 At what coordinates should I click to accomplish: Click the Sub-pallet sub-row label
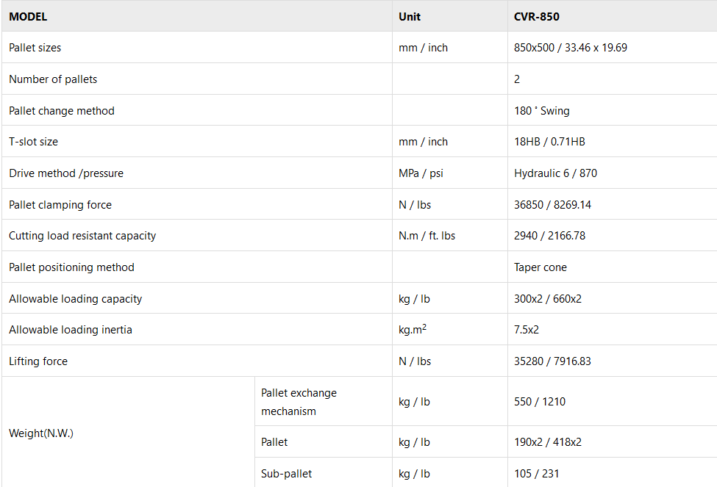(287, 474)
